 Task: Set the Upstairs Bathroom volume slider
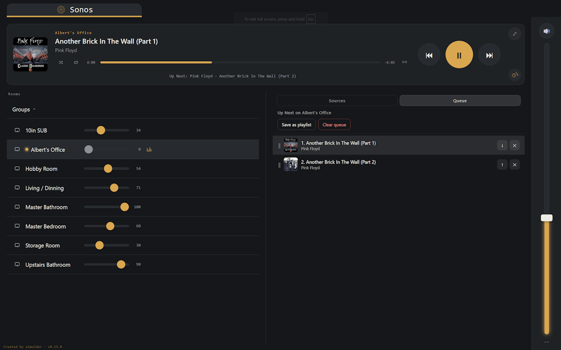pyautogui.click(x=107, y=265)
